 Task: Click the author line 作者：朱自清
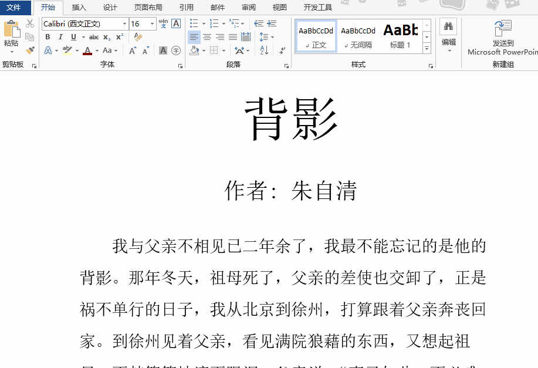(x=290, y=191)
